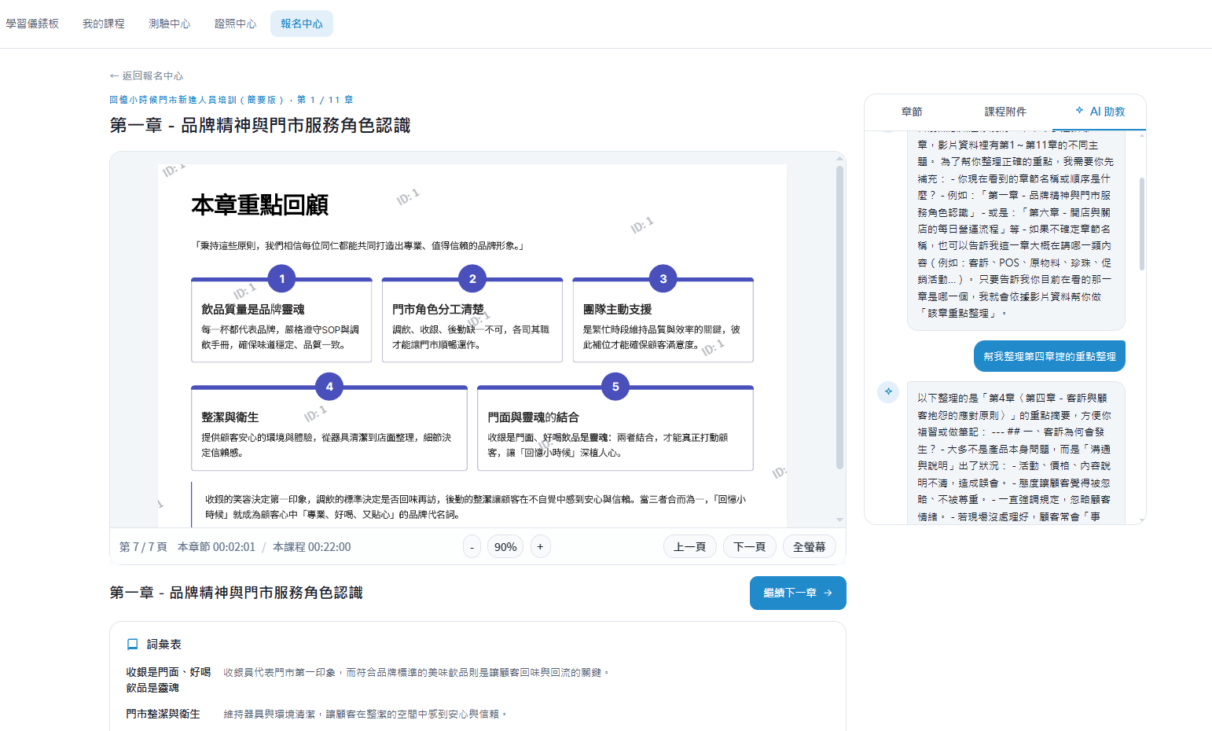Image resolution: width=1212 pixels, height=731 pixels.
Task: Click 本章節 00:02:01 timer text
Action: (216, 547)
